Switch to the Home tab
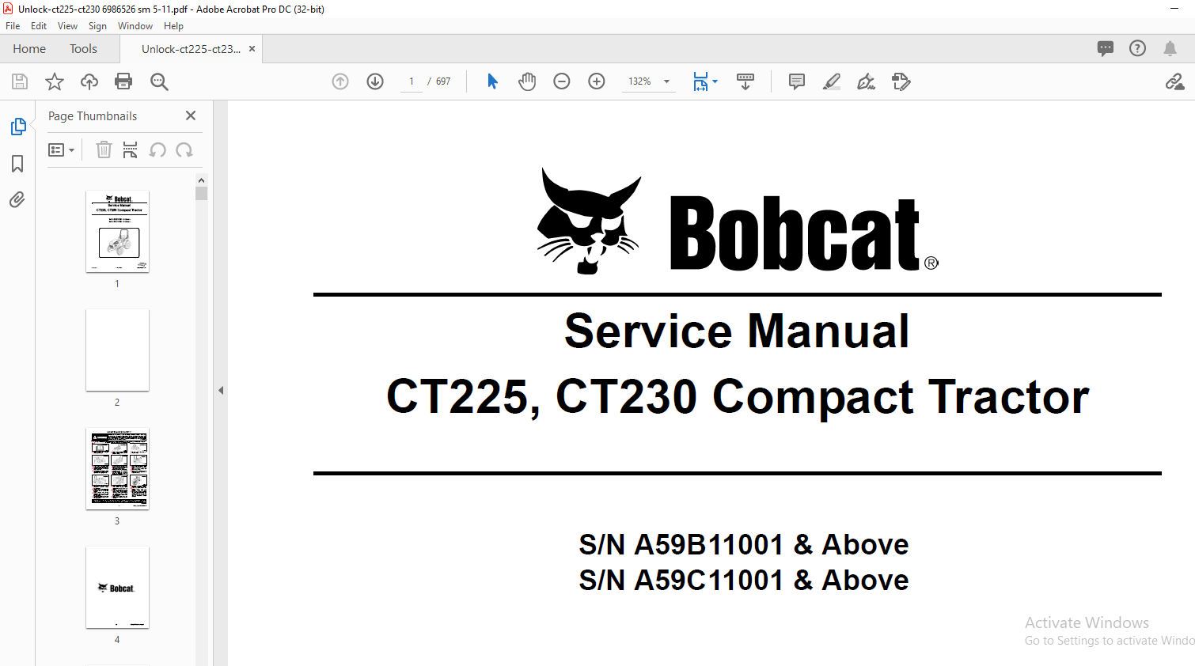This screenshot has width=1195, height=666. click(29, 49)
